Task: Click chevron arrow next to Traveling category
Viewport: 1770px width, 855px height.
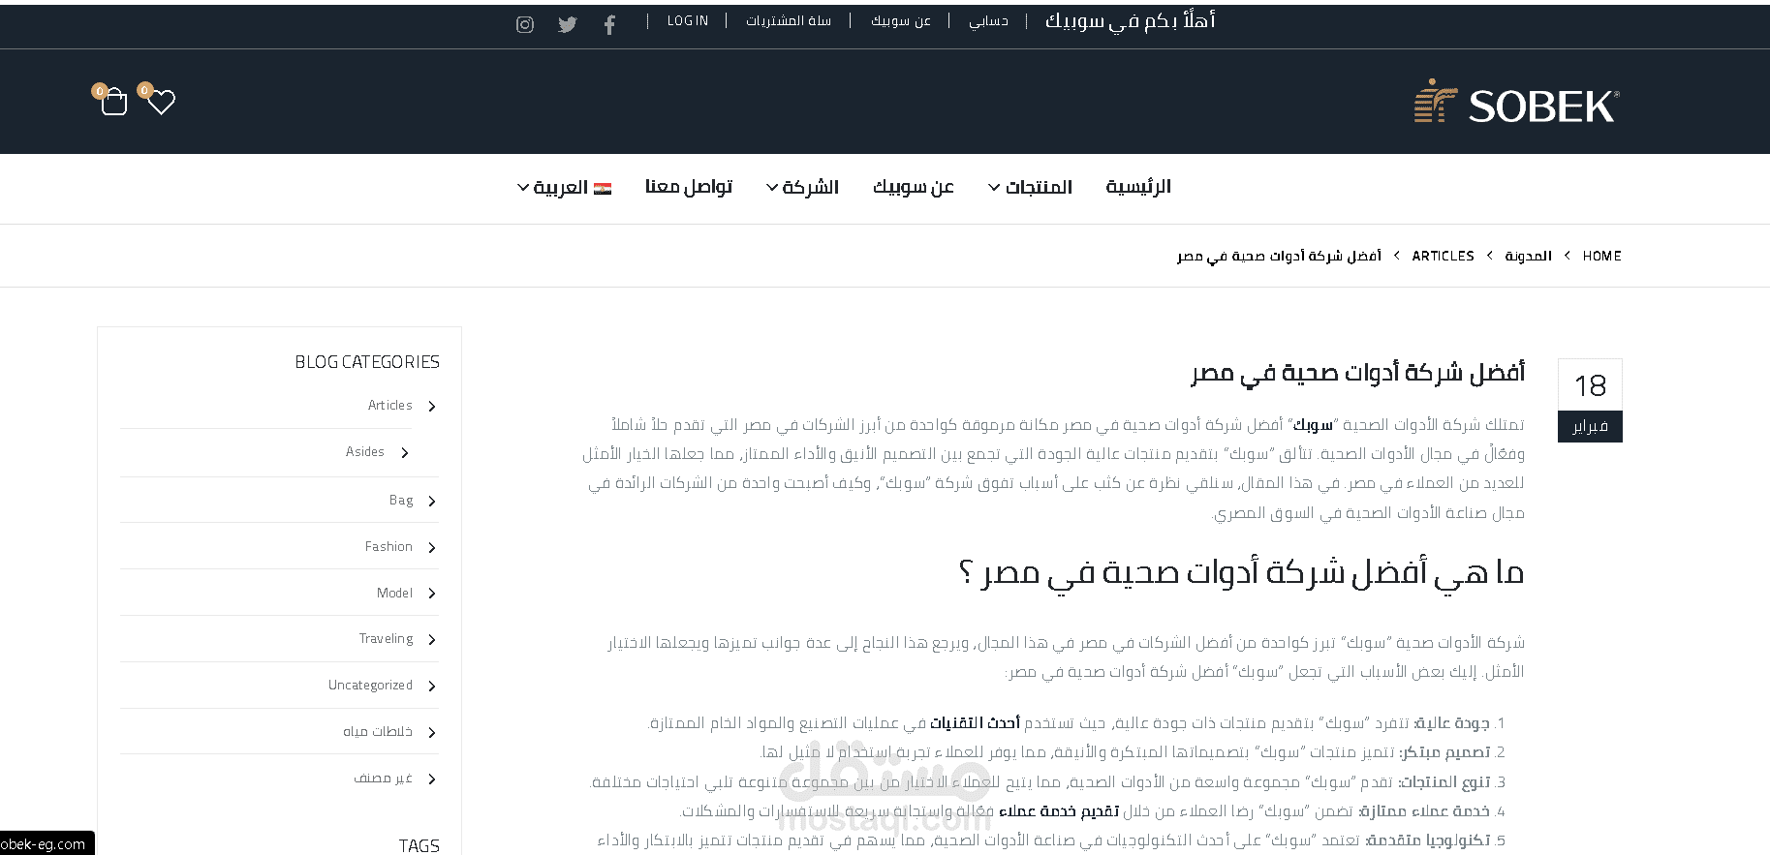Action: tap(432, 640)
